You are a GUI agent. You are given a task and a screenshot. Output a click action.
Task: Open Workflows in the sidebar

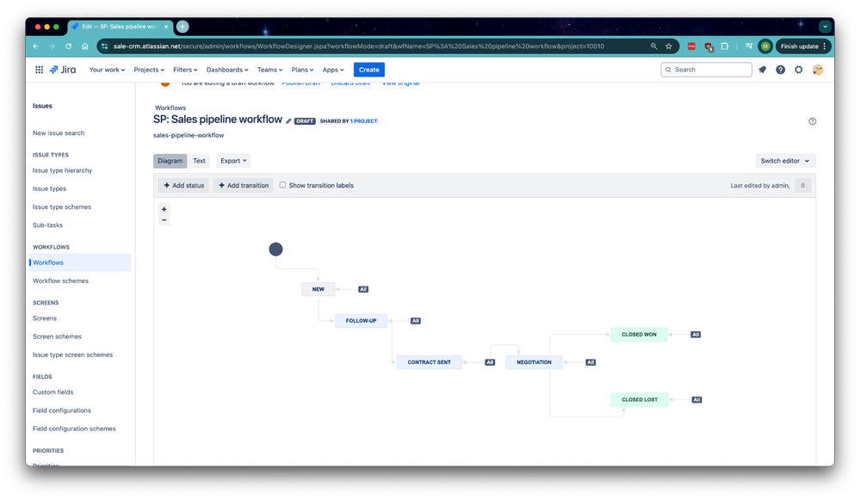click(80, 262)
